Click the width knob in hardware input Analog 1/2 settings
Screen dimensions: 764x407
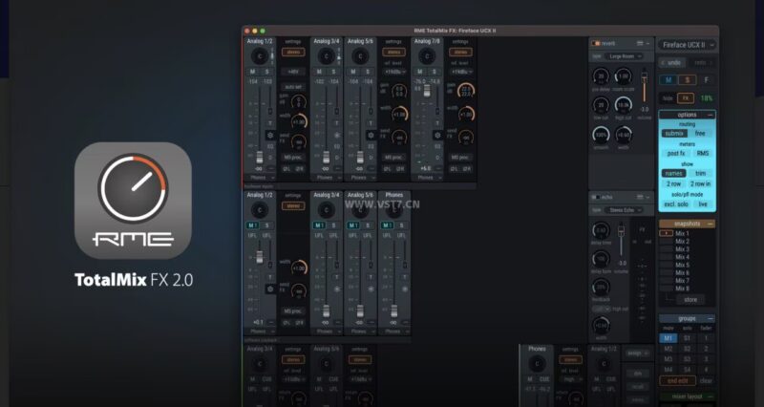[299, 121]
